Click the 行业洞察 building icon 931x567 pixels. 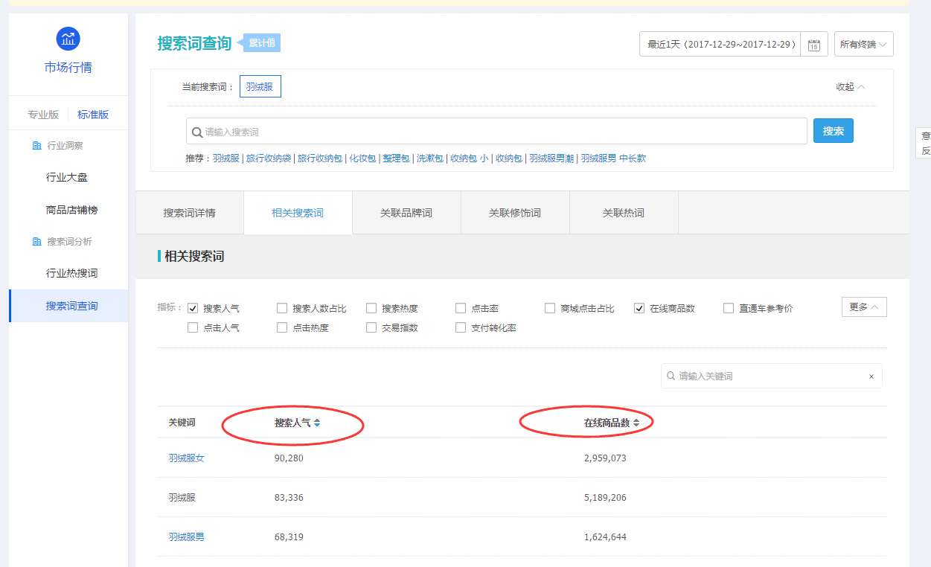tap(36, 146)
